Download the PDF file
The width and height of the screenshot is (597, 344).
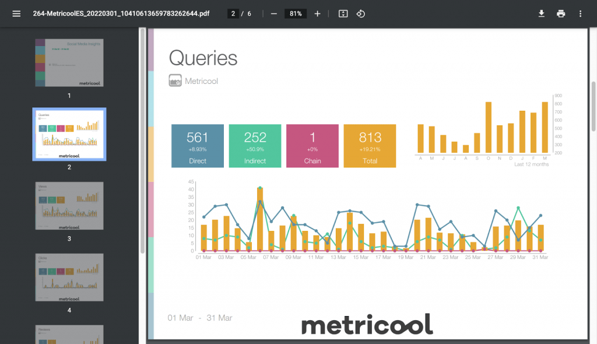[x=542, y=14]
